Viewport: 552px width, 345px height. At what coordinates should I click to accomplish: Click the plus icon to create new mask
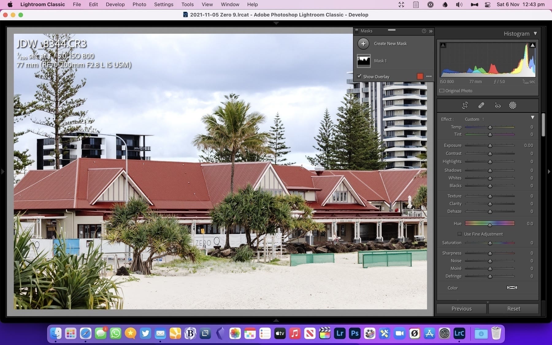tap(363, 44)
